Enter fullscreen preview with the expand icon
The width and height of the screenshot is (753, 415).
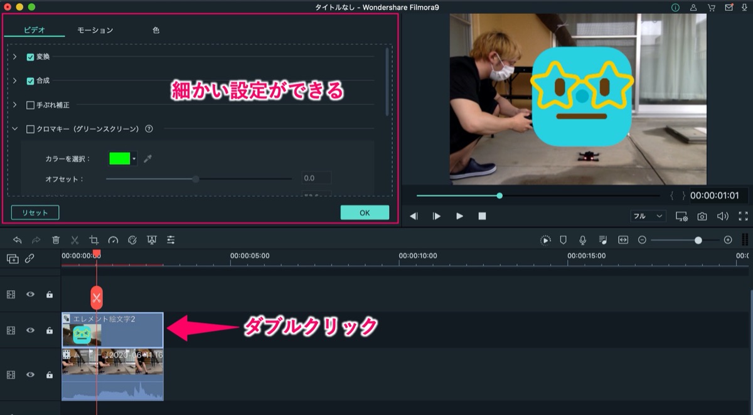click(x=744, y=216)
